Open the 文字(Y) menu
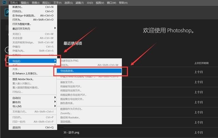This screenshot has width=218, height=138. pos(57,3)
